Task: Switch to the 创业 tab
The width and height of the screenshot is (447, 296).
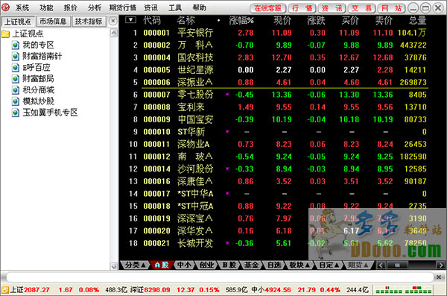Action: point(206,265)
